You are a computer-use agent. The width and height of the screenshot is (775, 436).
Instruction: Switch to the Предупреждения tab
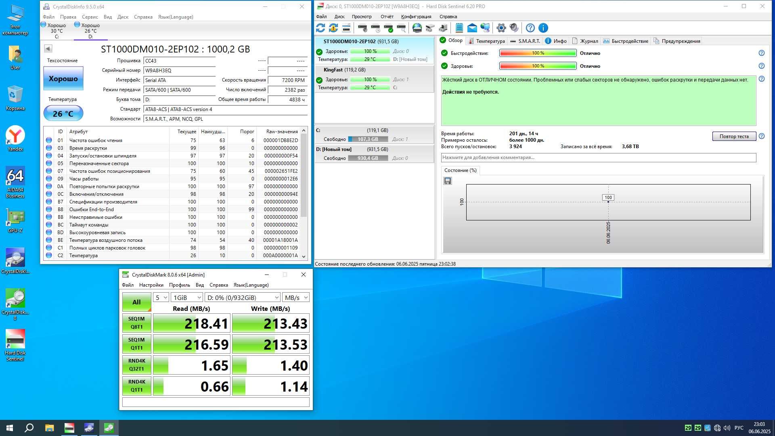[x=677, y=41]
